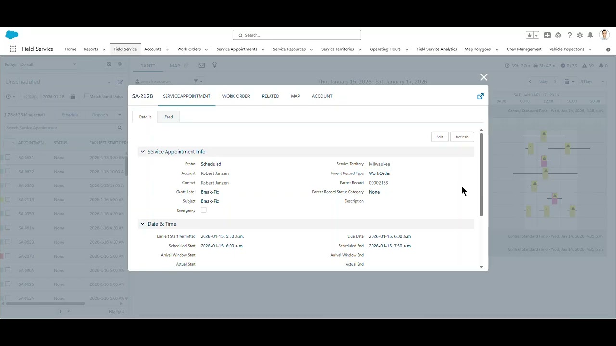Select checkbox for row SA-0631
This screenshot has height=346, width=616.
tap(7, 157)
